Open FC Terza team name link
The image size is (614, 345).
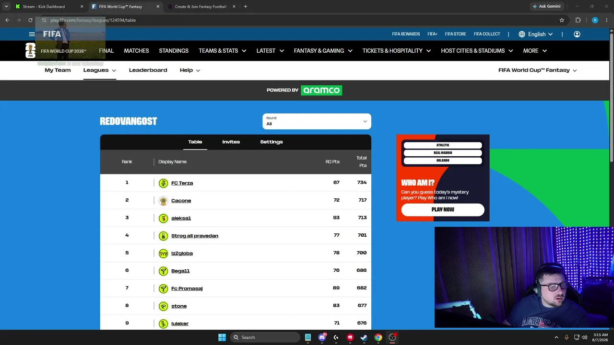pos(182,183)
